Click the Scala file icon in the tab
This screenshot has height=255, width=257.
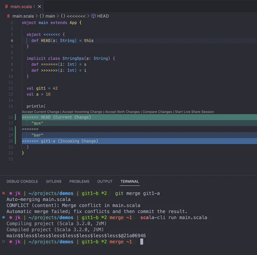click(6, 6)
